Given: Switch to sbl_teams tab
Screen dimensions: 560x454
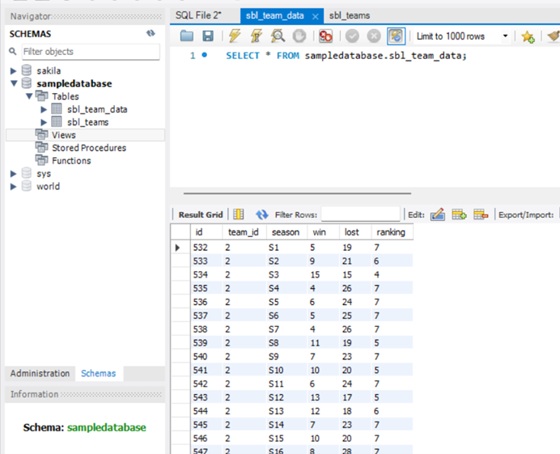Looking at the screenshot, I should pos(350,15).
